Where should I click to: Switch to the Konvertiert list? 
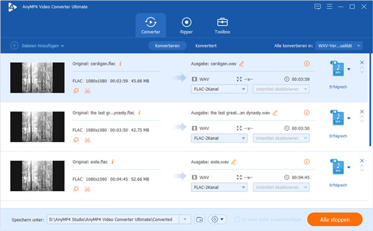pyautogui.click(x=206, y=45)
